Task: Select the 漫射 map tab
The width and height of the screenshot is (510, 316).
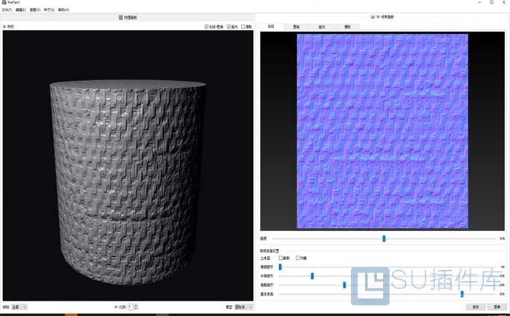Action: [x=347, y=26]
